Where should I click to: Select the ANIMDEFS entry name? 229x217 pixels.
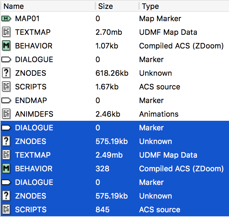click(34, 114)
